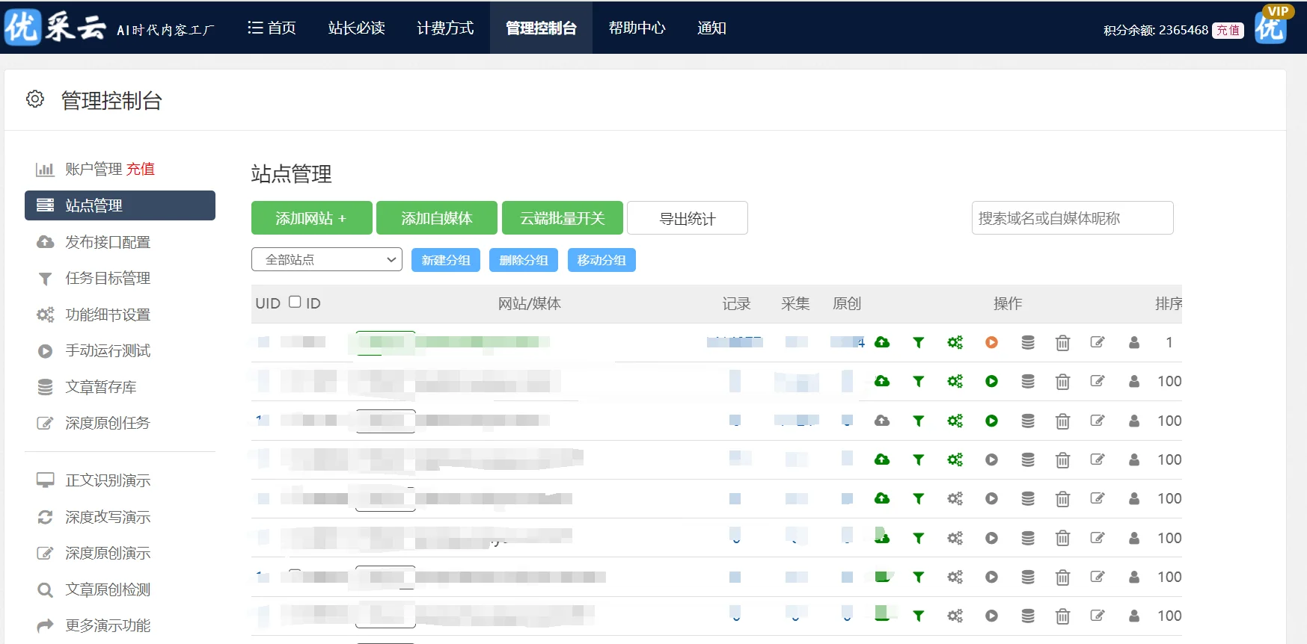Screen dimensions: 1307x644
Task: Click the gear icon next to 管理控制台 heading
Action: (35, 99)
